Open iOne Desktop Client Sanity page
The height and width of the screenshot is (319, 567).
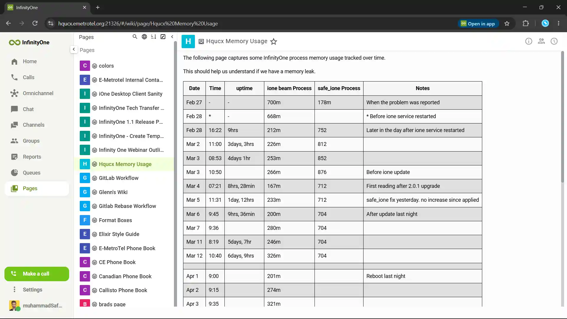point(124,94)
